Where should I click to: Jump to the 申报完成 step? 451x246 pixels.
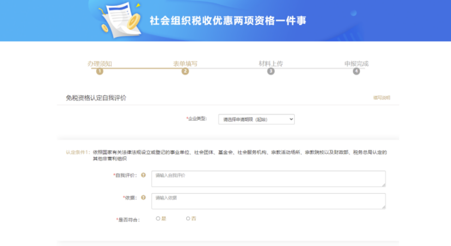356,63
